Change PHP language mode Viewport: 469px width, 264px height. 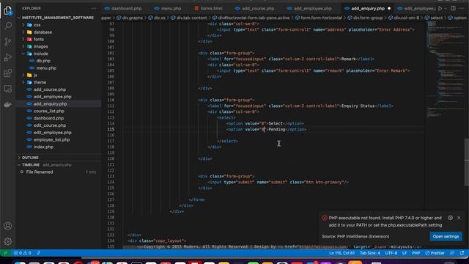(x=416, y=253)
